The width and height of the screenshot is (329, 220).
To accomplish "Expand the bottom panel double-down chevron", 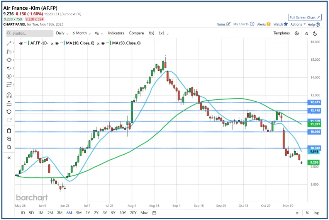I will 297,213.
